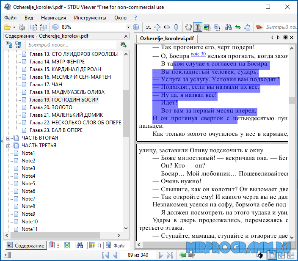
Task: Click the Open file folder icon
Action: [7, 27]
